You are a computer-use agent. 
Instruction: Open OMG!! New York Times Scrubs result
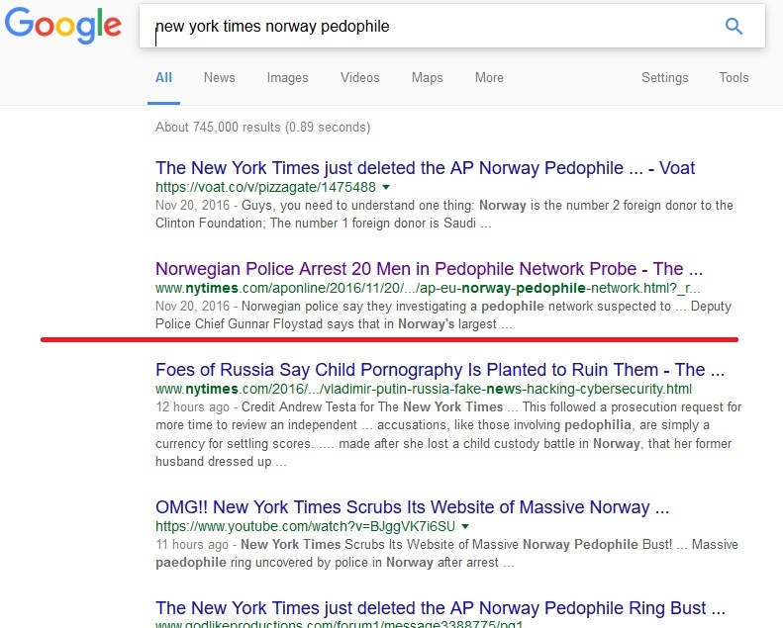click(x=412, y=507)
